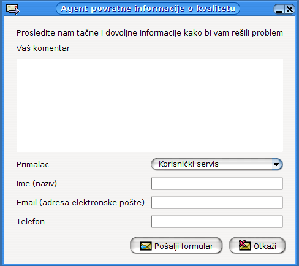Viewport: 299px width, 266px height.
Task: Click into the Ime (naziv) field
Action: click(x=217, y=183)
